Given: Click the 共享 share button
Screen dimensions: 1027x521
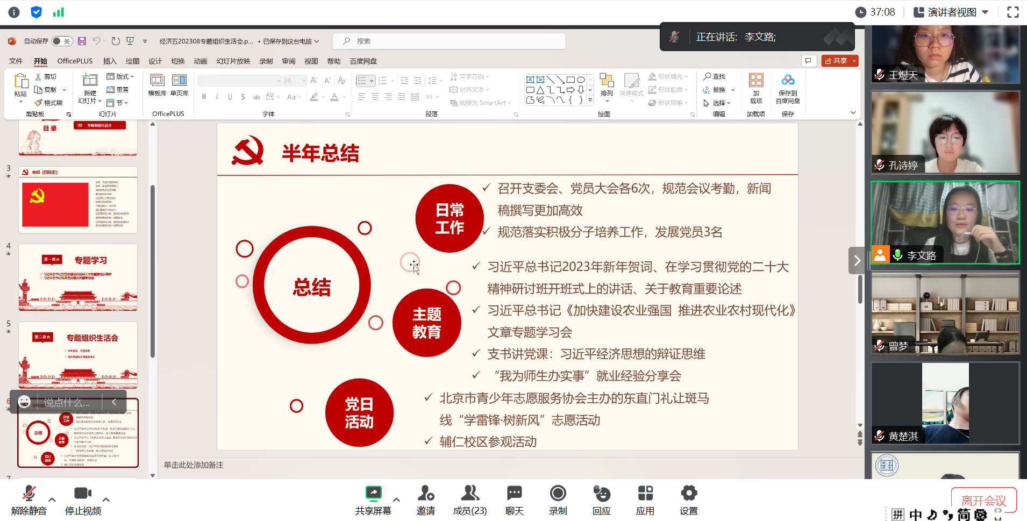Looking at the screenshot, I should [x=836, y=61].
